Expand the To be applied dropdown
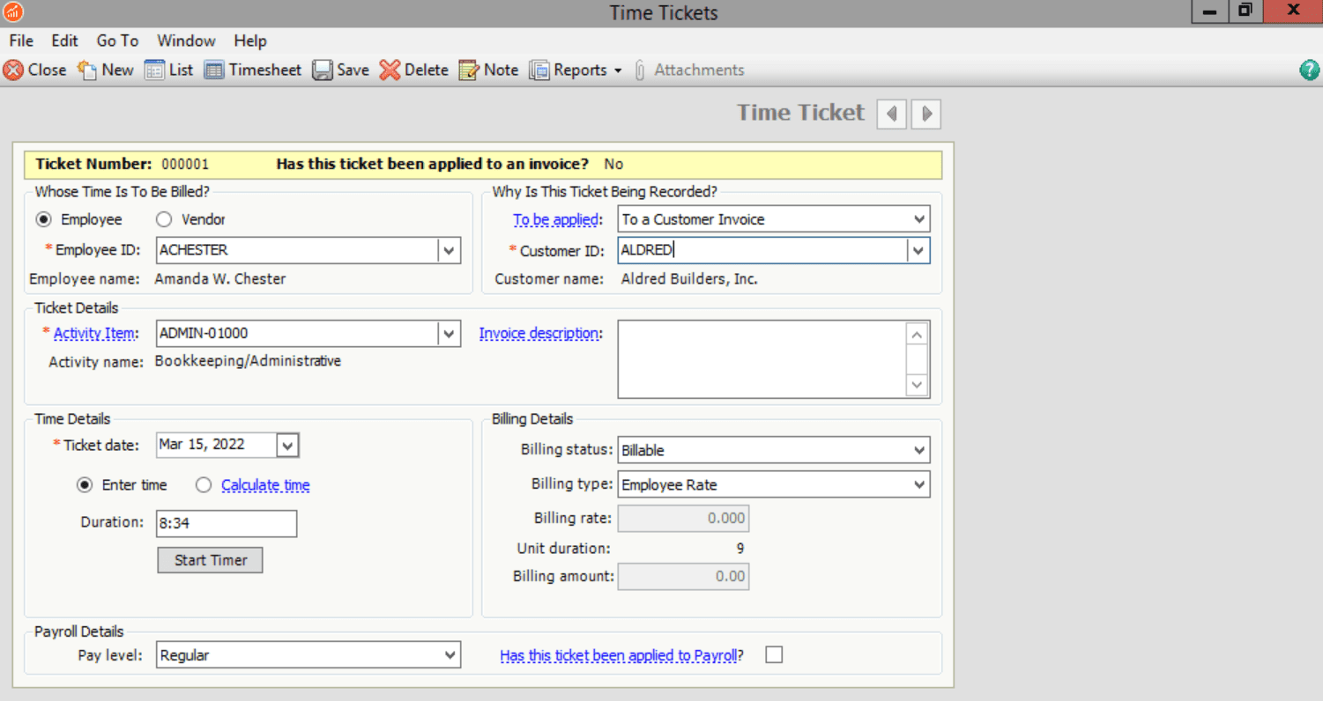The width and height of the screenshot is (1323, 701). pyautogui.click(x=919, y=218)
